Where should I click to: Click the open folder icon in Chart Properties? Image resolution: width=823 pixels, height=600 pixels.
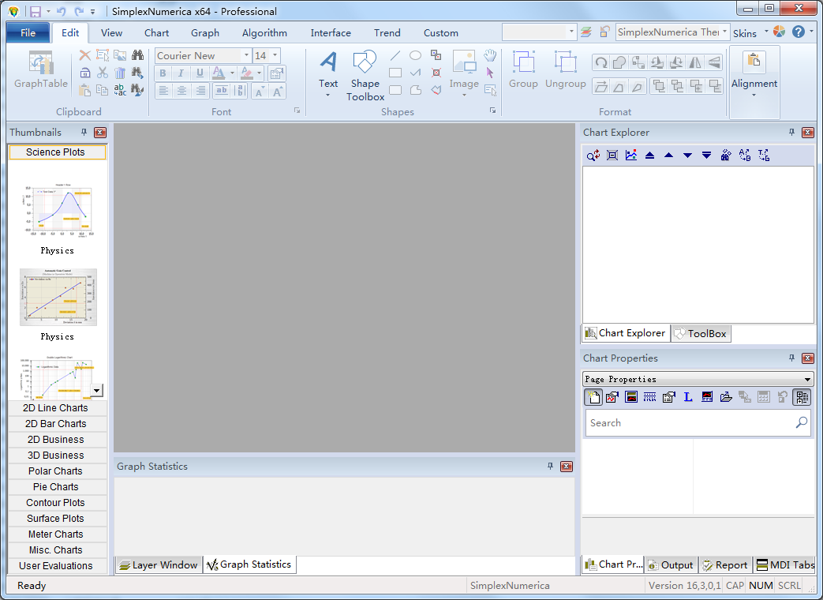tap(726, 397)
